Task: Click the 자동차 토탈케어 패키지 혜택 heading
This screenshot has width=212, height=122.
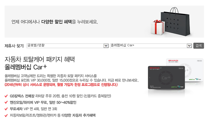Action: (40, 59)
